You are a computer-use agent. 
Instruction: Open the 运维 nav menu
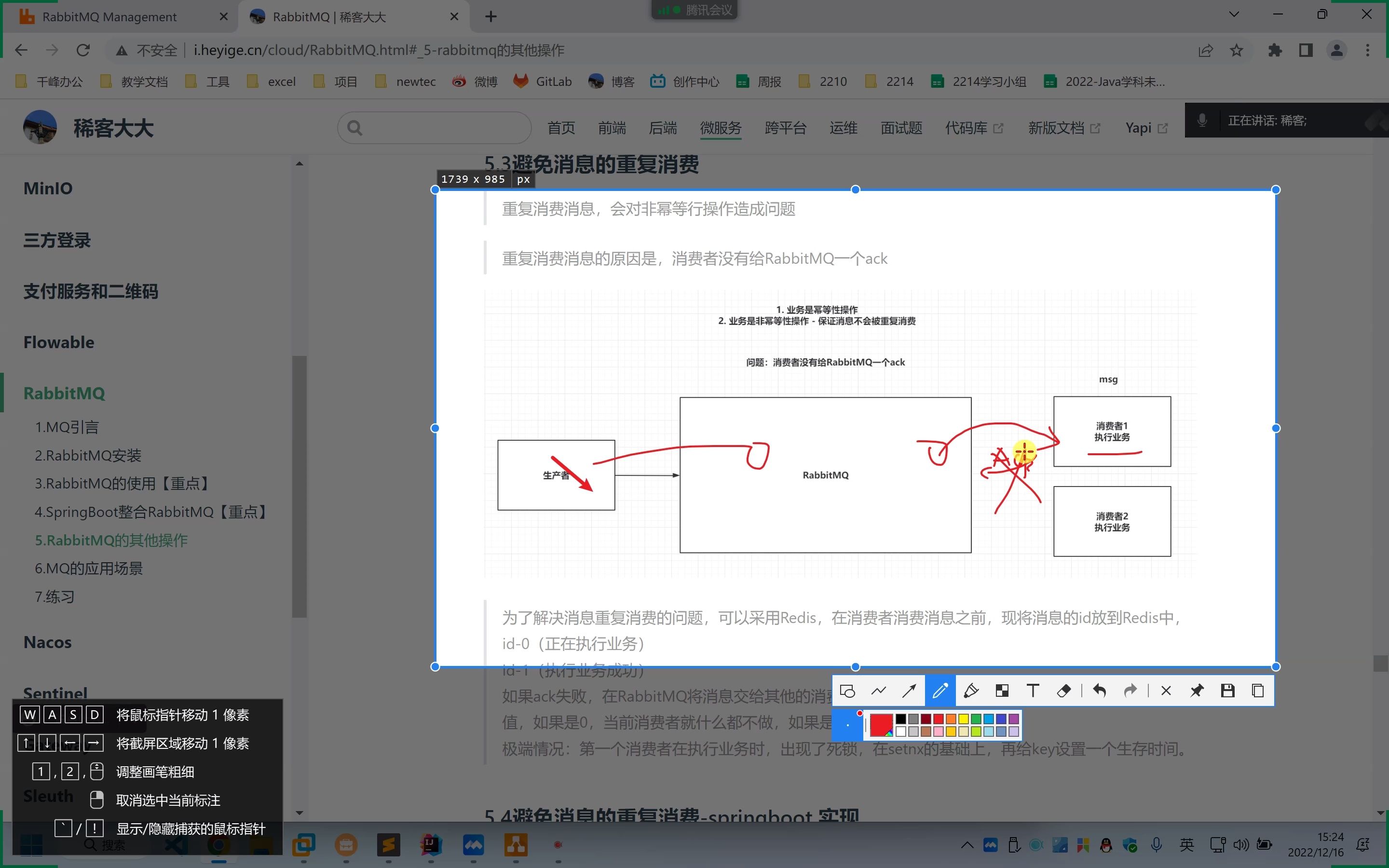point(843,127)
